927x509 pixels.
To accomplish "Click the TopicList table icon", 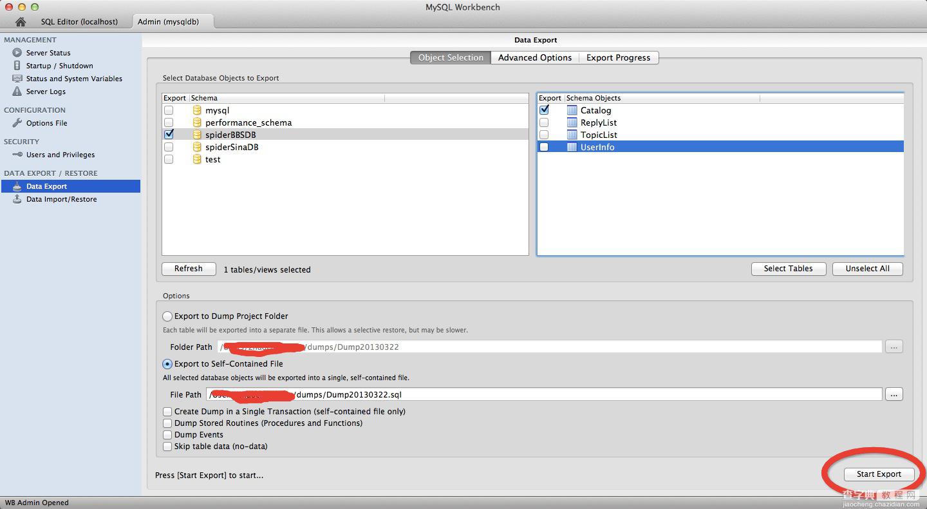I will pos(572,135).
